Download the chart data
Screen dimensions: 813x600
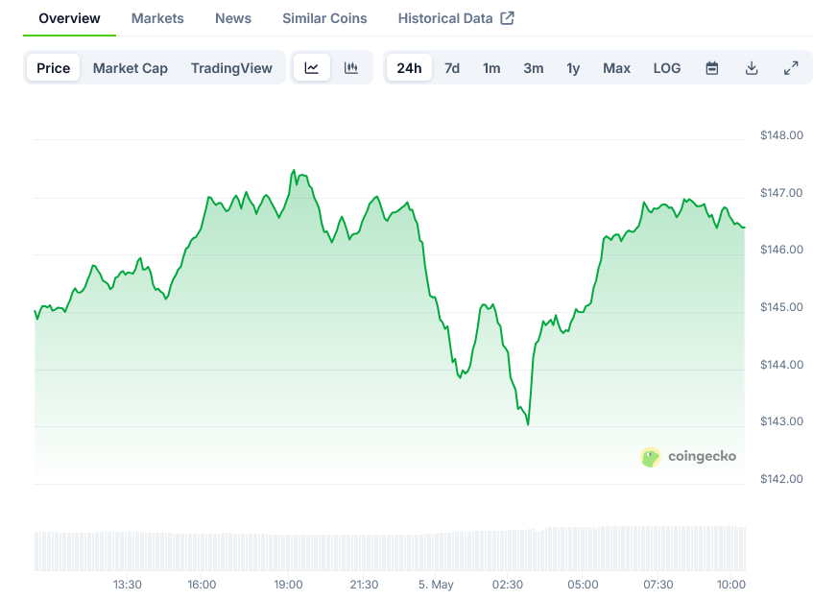[x=752, y=68]
